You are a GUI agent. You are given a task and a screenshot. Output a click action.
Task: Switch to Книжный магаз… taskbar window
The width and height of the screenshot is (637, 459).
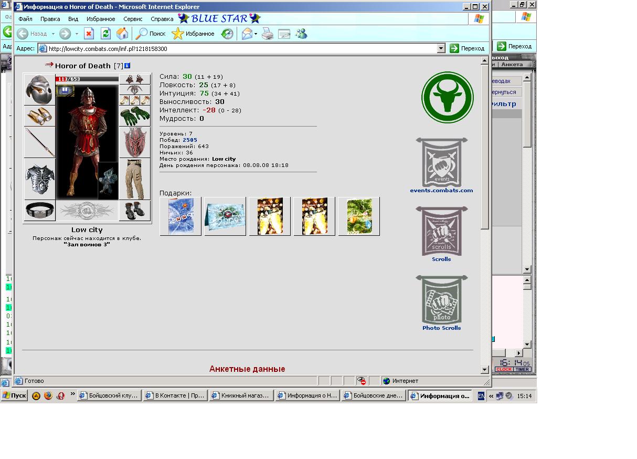[241, 396]
